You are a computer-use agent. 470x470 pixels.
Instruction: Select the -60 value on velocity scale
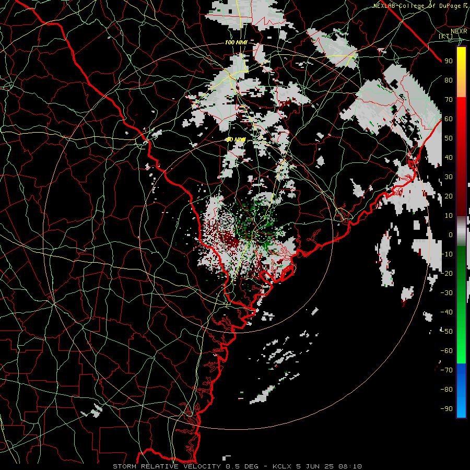click(x=446, y=351)
